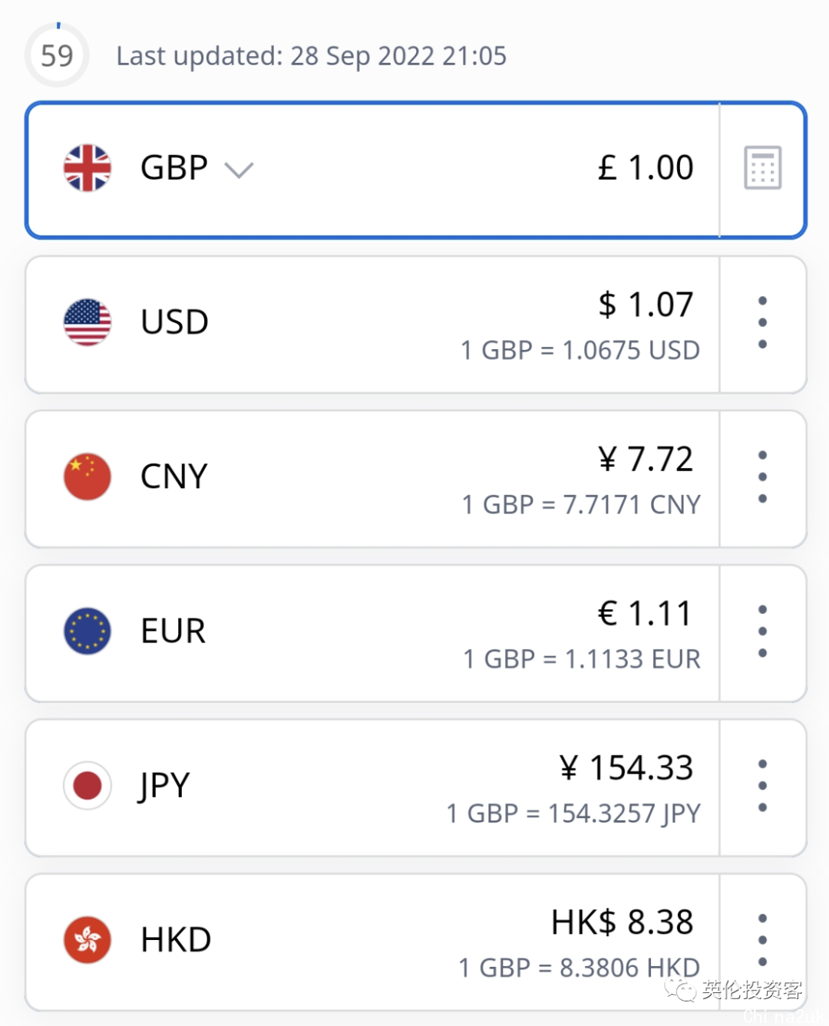
Task: Click the United States flag icon
Action: [88, 322]
